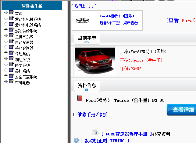Expand the 发动机电器系统 tree node
The height and width of the screenshot is (143, 196).
(6, 24)
